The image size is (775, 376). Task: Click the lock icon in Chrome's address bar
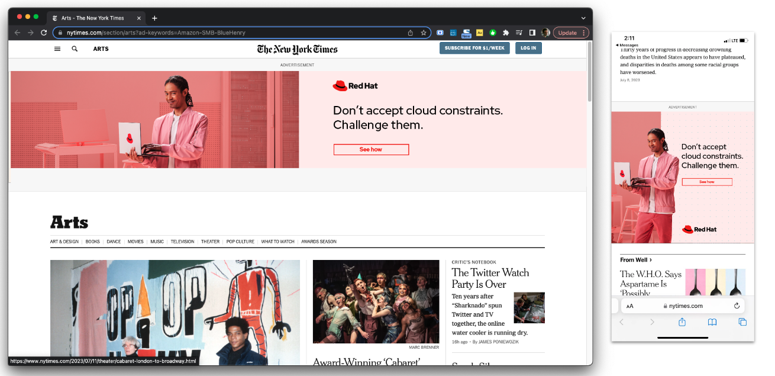pyautogui.click(x=61, y=33)
